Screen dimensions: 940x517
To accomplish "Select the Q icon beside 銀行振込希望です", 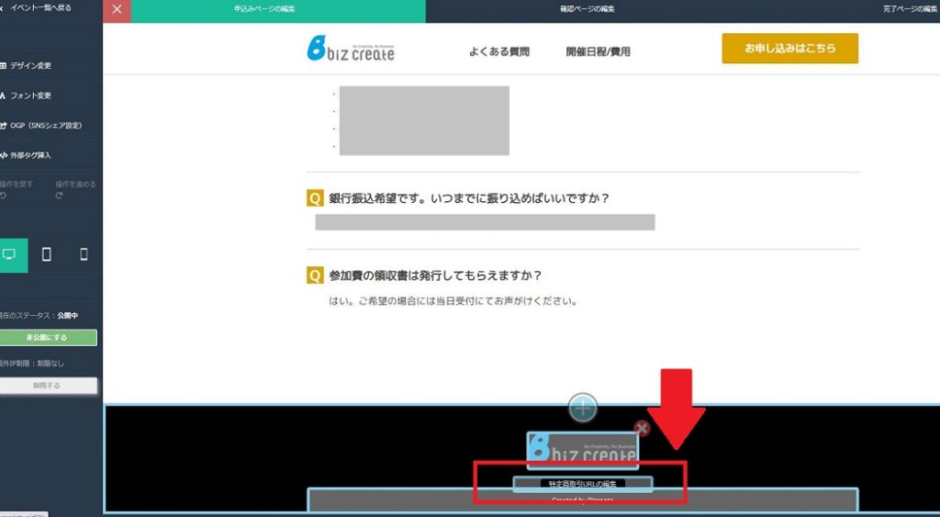I will click(315, 198).
